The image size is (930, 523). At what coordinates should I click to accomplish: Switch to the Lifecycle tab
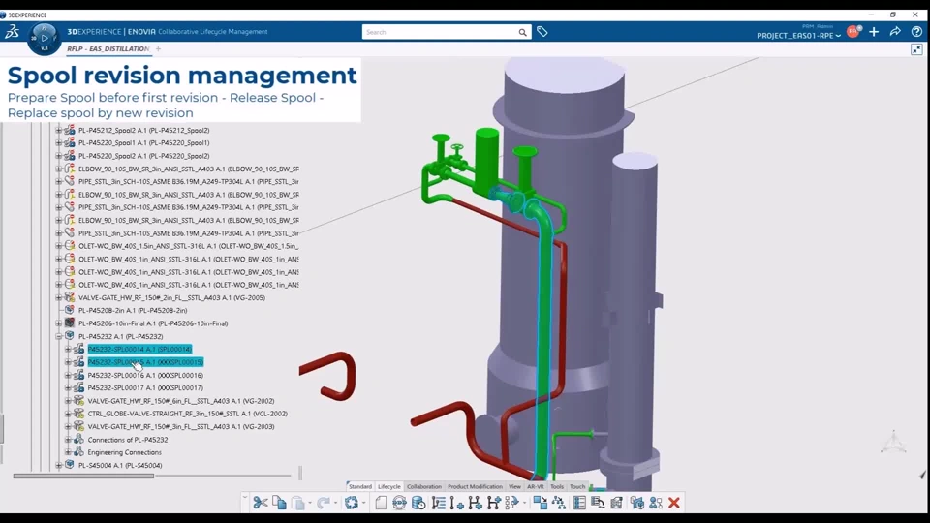pos(389,486)
